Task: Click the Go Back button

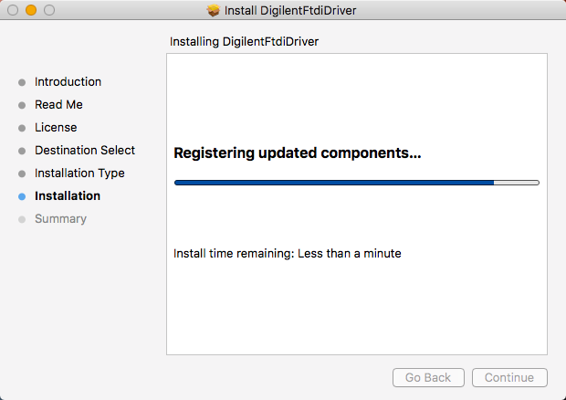Action: 428,377
